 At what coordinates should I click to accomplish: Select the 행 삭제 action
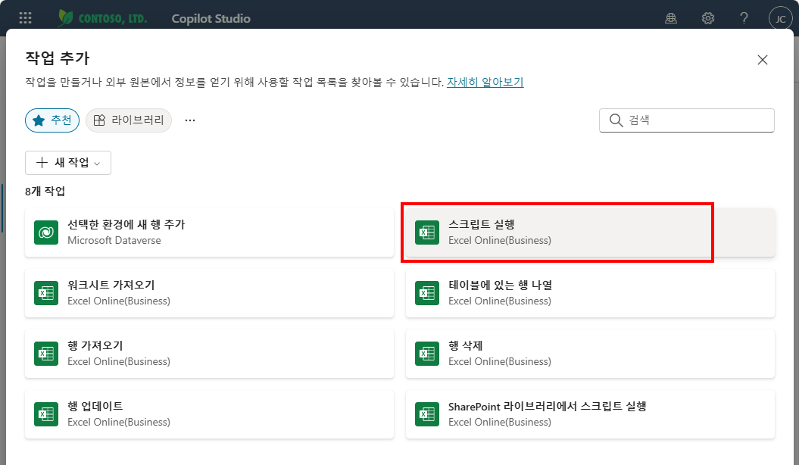[590, 354]
